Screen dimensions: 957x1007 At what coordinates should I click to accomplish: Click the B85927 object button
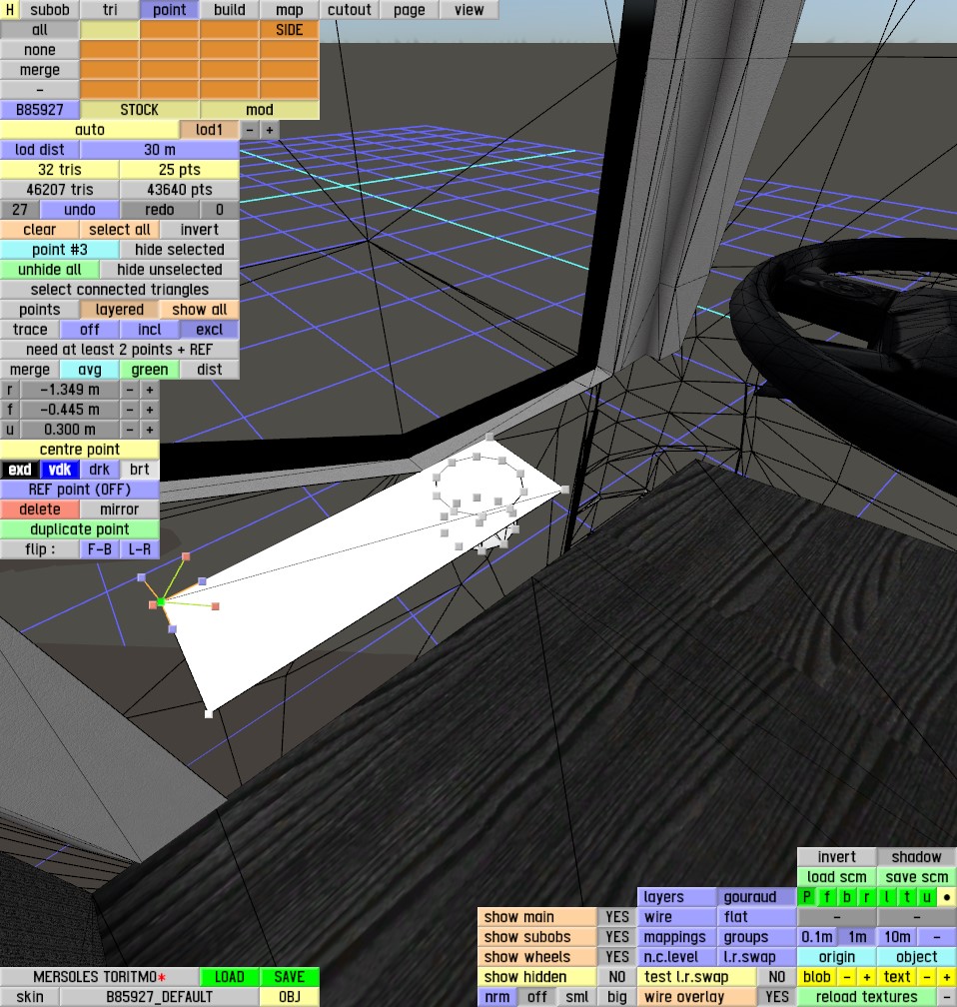tap(40, 110)
